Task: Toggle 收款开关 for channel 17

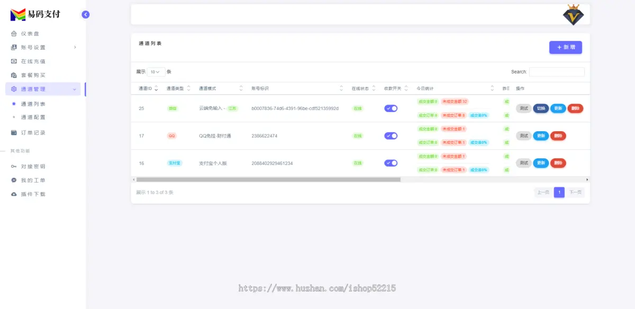Action: click(391, 135)
